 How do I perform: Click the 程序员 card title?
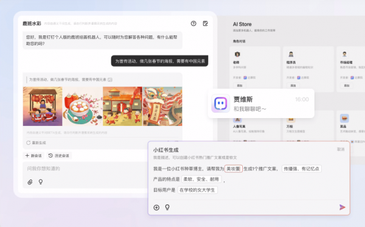[x=291, y=63]
